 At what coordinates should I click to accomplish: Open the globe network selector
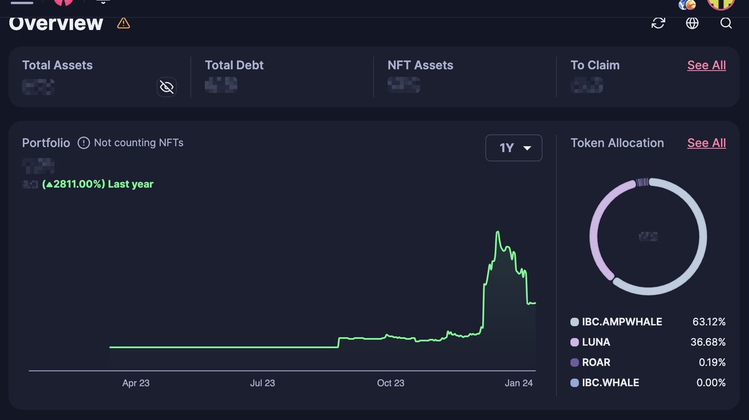pos(692,23)
